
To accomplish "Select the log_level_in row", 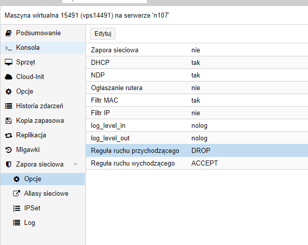I will [196, 126].
